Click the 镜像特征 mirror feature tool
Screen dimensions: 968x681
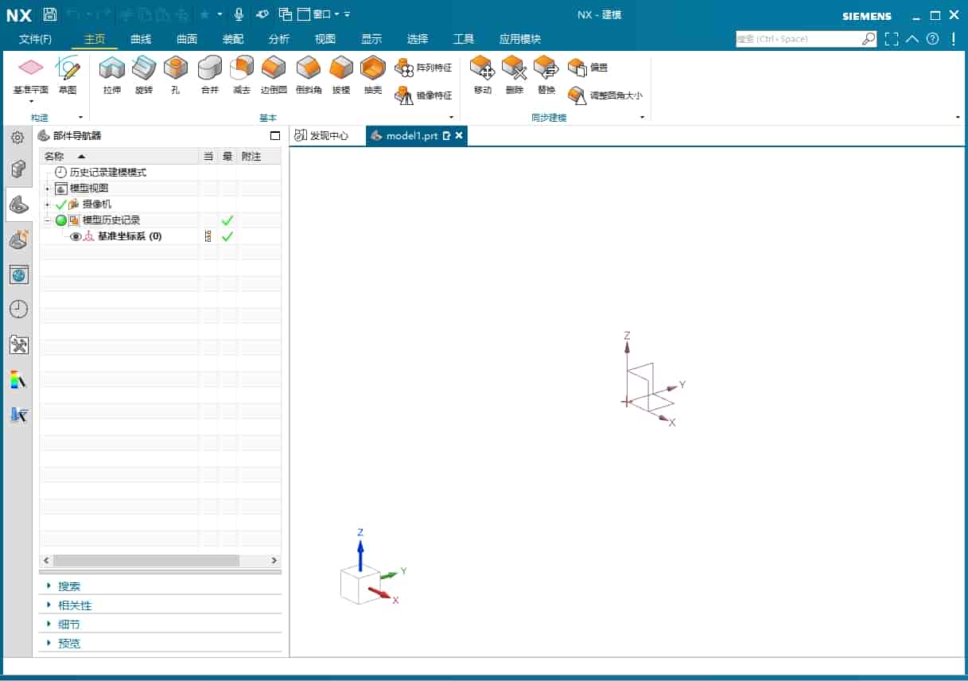pos(404,95)
